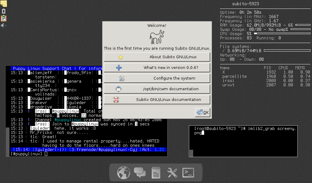Click the imlib2_grab command line in root terminal

click(245, 131)
